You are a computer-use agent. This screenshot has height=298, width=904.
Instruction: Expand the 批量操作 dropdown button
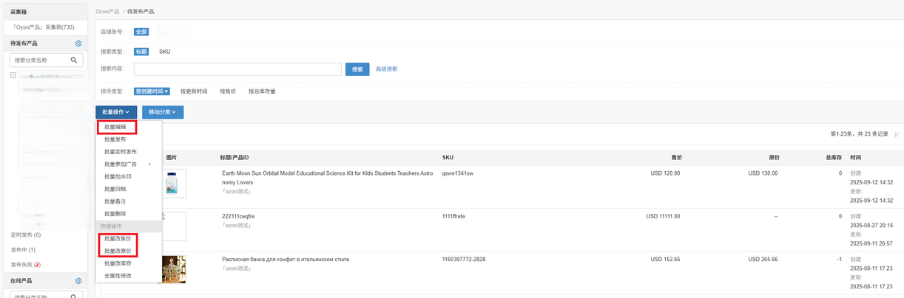point(116,112)
